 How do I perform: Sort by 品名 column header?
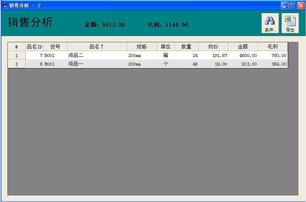coord(97,47)
